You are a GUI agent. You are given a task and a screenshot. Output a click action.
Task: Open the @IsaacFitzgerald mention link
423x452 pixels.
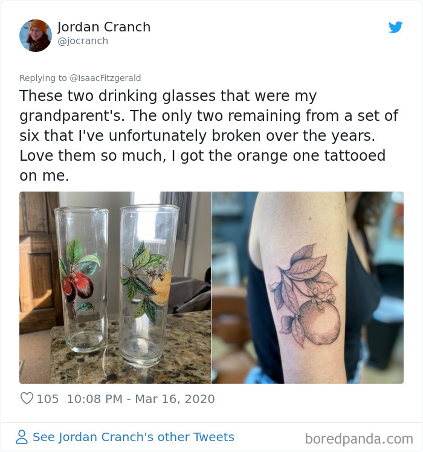tap(105, 77)
